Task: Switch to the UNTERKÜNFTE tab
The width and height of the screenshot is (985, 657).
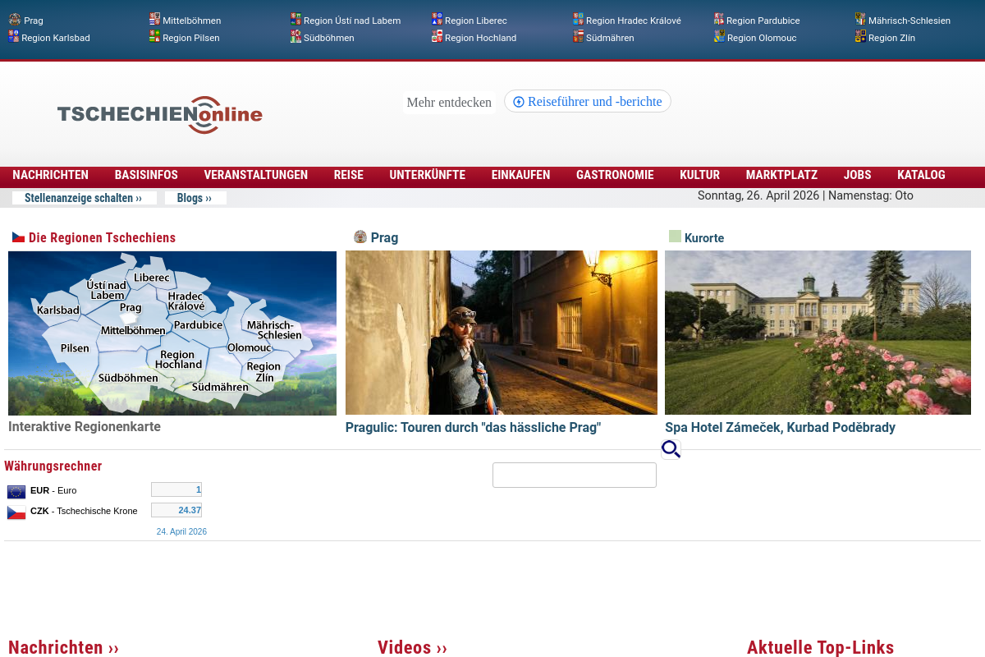Action: 428,175
